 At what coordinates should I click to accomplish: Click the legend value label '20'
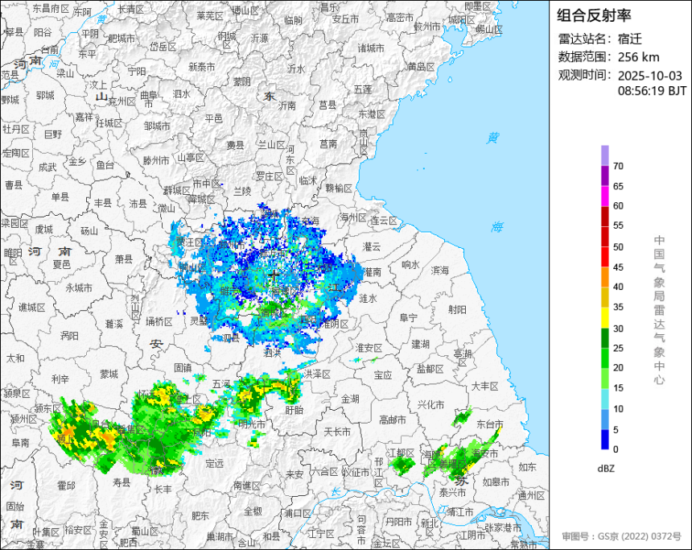(618, 367)
